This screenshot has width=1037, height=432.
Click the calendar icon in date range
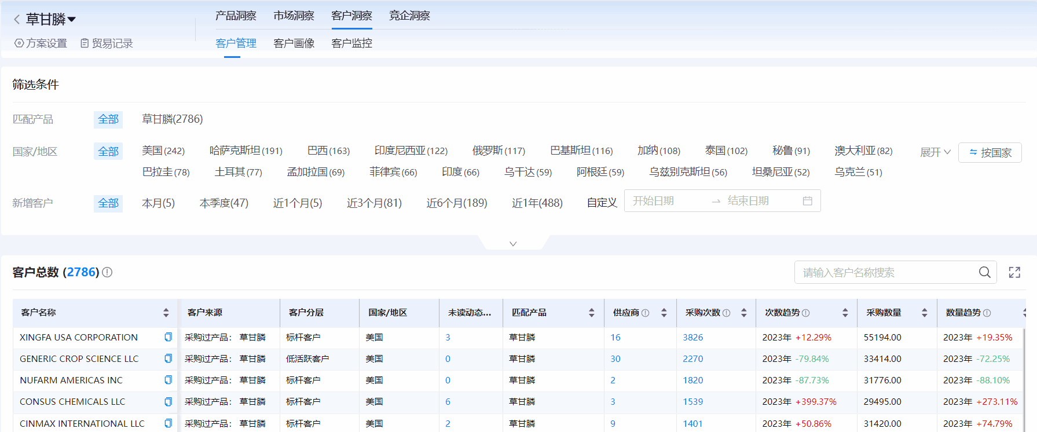(808, 201)
